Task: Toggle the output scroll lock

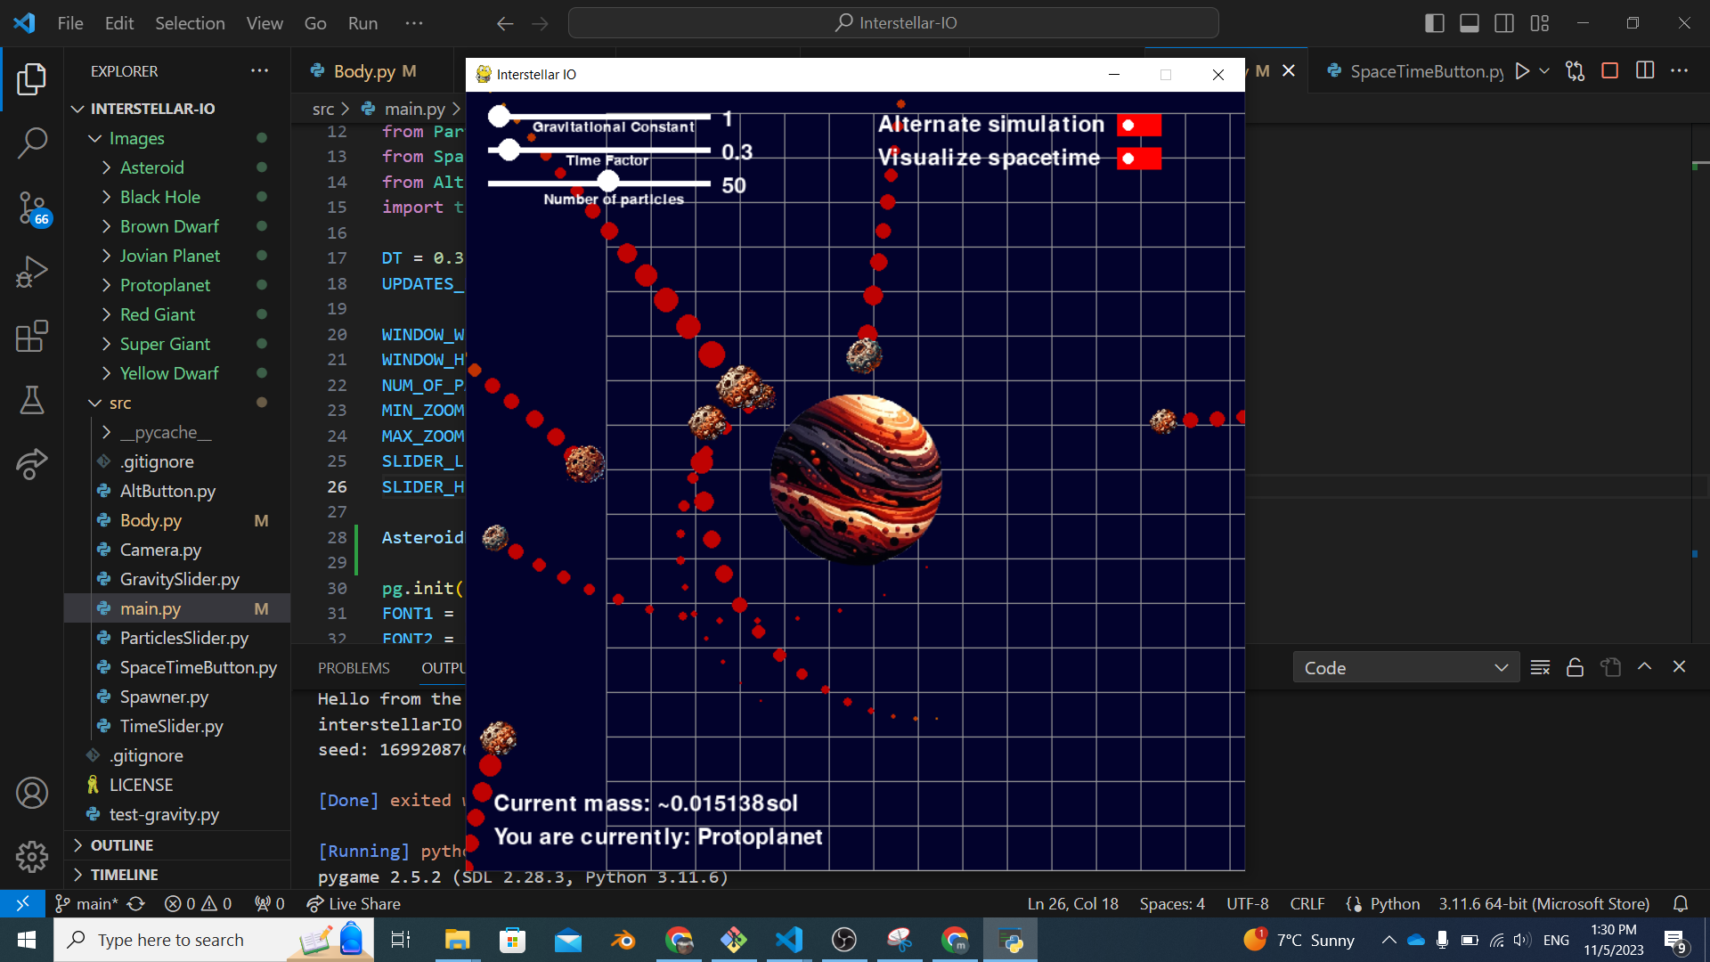Action: pos(1575,667)
